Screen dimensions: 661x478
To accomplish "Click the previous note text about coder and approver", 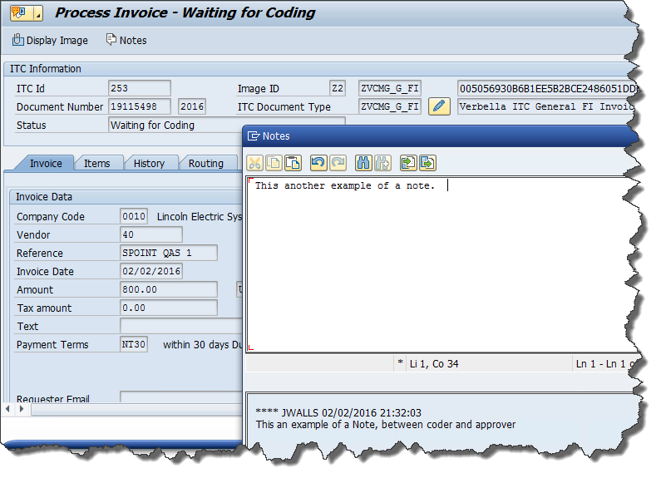I will (x=385, y=425).
